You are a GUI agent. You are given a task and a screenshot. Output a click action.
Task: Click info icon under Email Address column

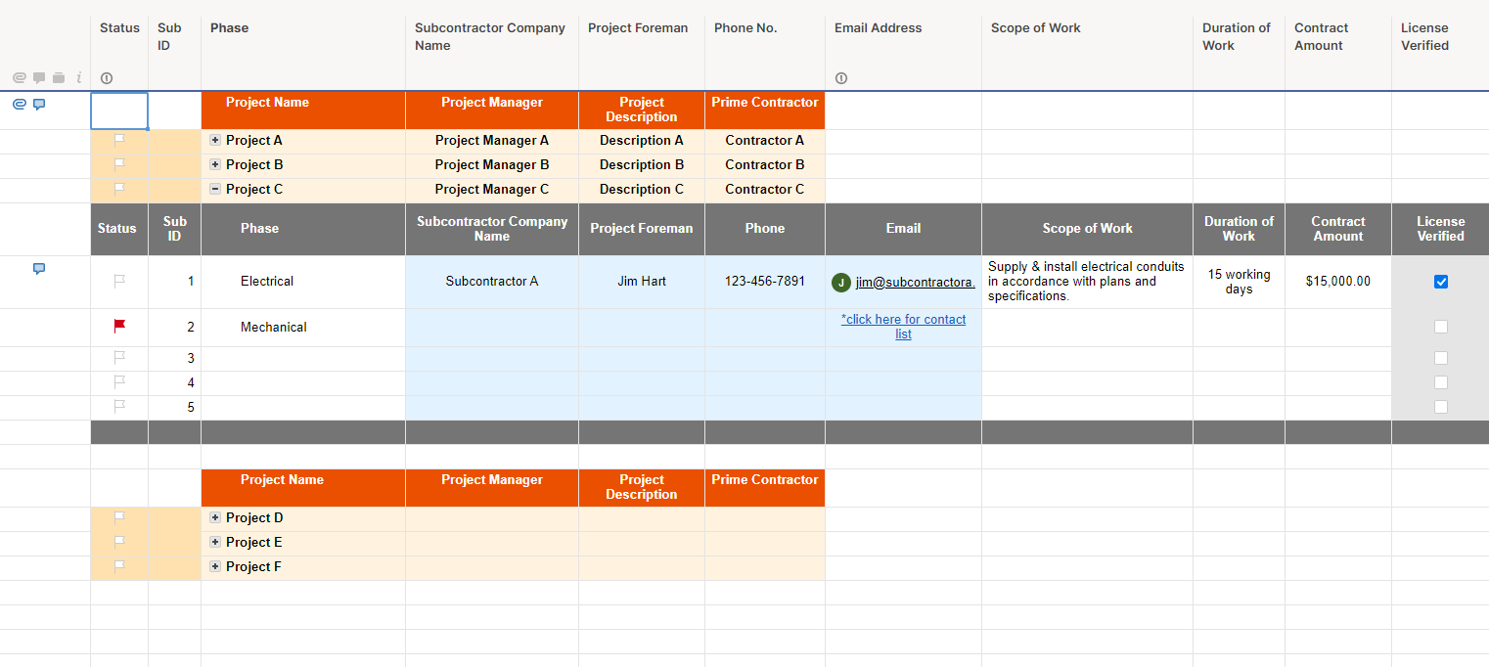841,78
